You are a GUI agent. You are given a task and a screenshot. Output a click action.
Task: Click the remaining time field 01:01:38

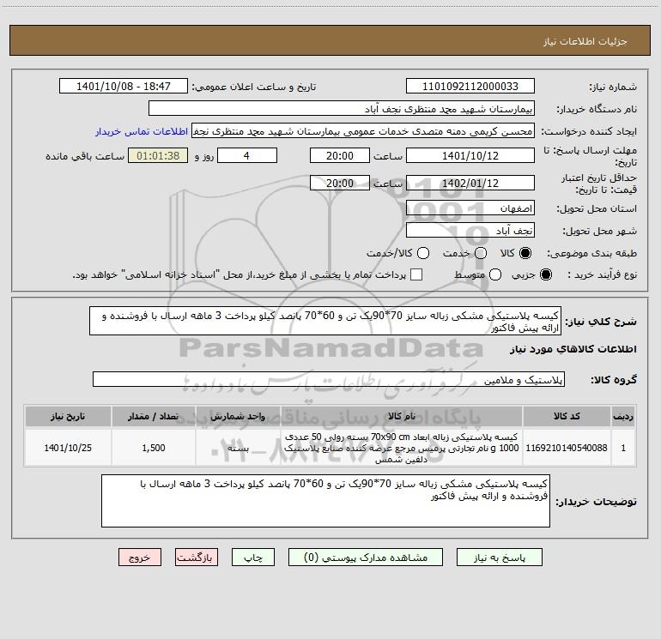click(158, 155)
